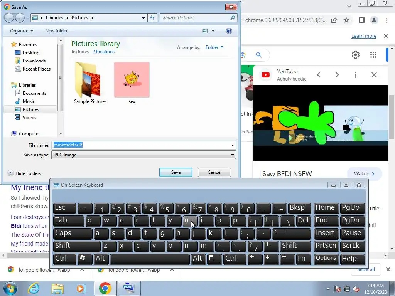This screenshot has width=395, height=296.
Task: Toggle Chrome side panel icon
Action: tap(362, 20)
